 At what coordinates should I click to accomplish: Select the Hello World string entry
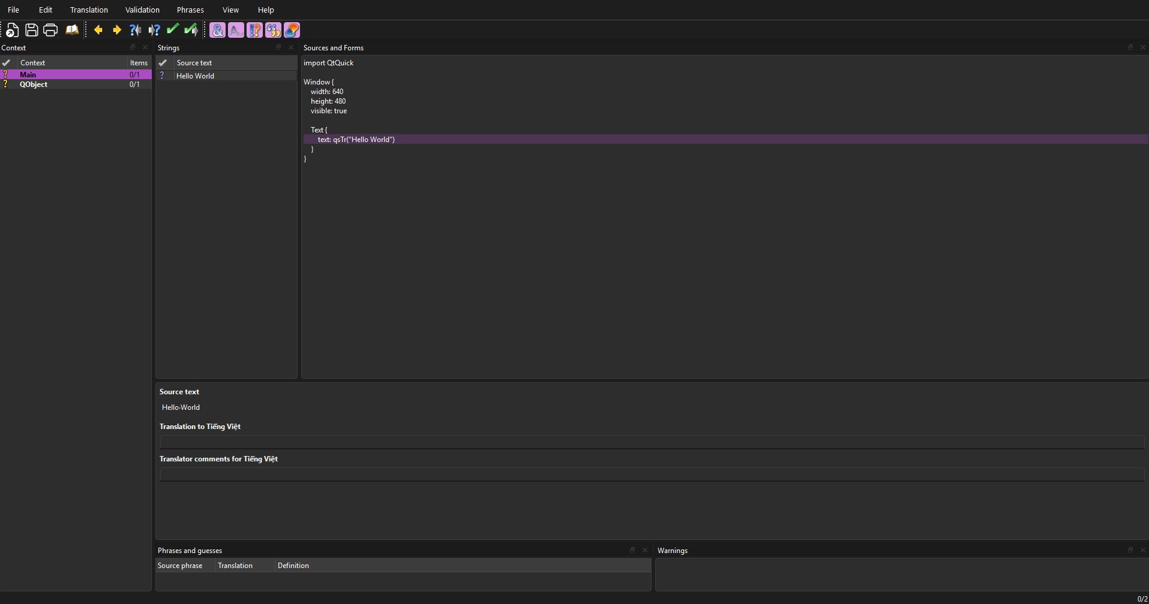[195, 76]
